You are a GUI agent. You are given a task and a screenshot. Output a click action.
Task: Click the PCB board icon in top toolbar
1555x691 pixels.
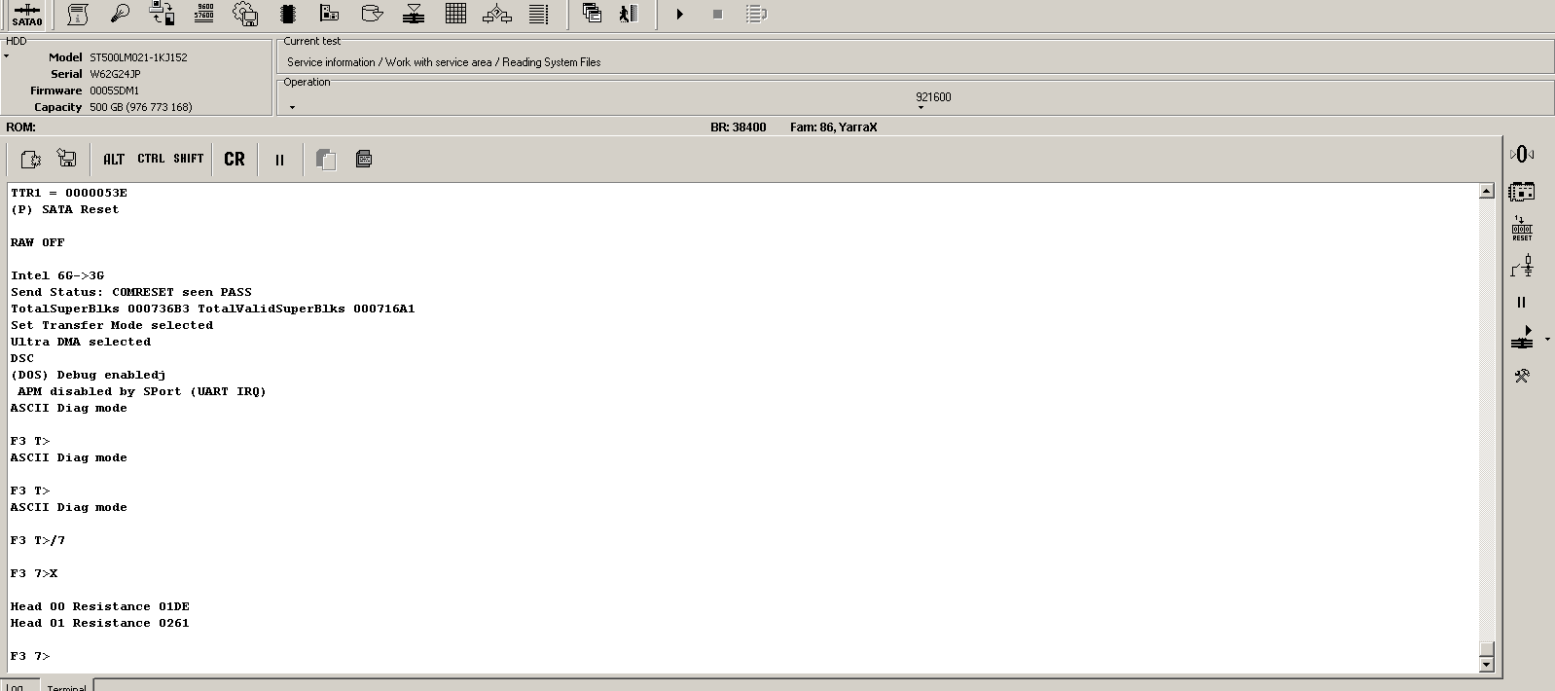[330, 14]
